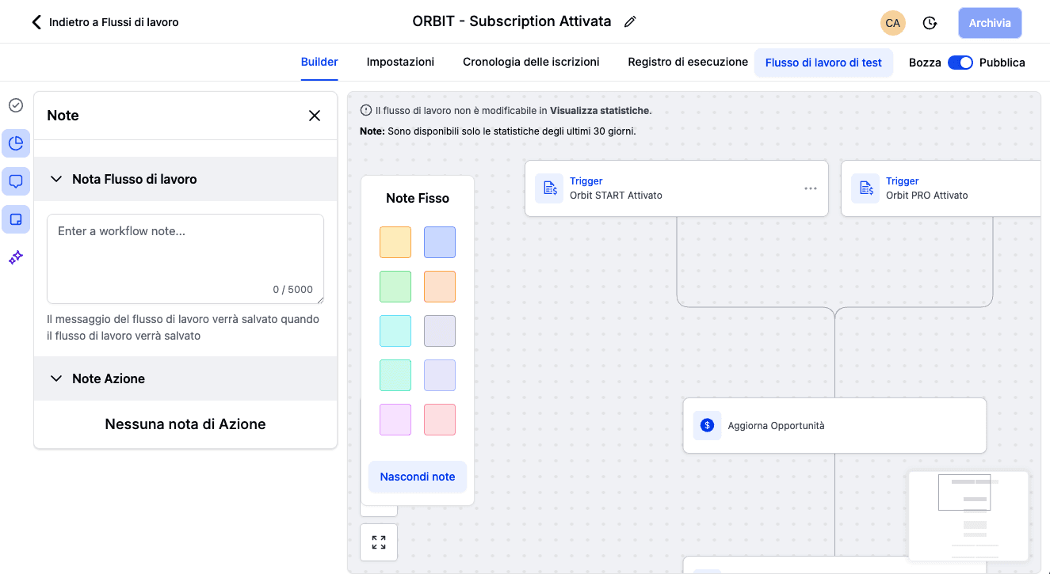The image size is (1050, 574).
Task: Open sticky note sidebar icon
Action: [16, 219]
